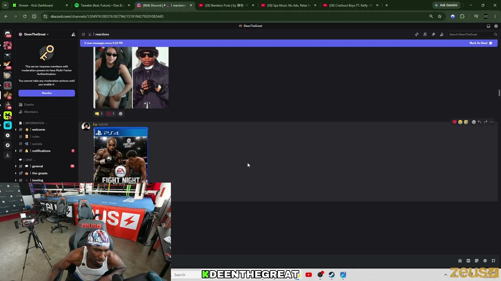501x281 pixels.
Task: Open the add a server plus icon
Action: [x=7, y=135]
